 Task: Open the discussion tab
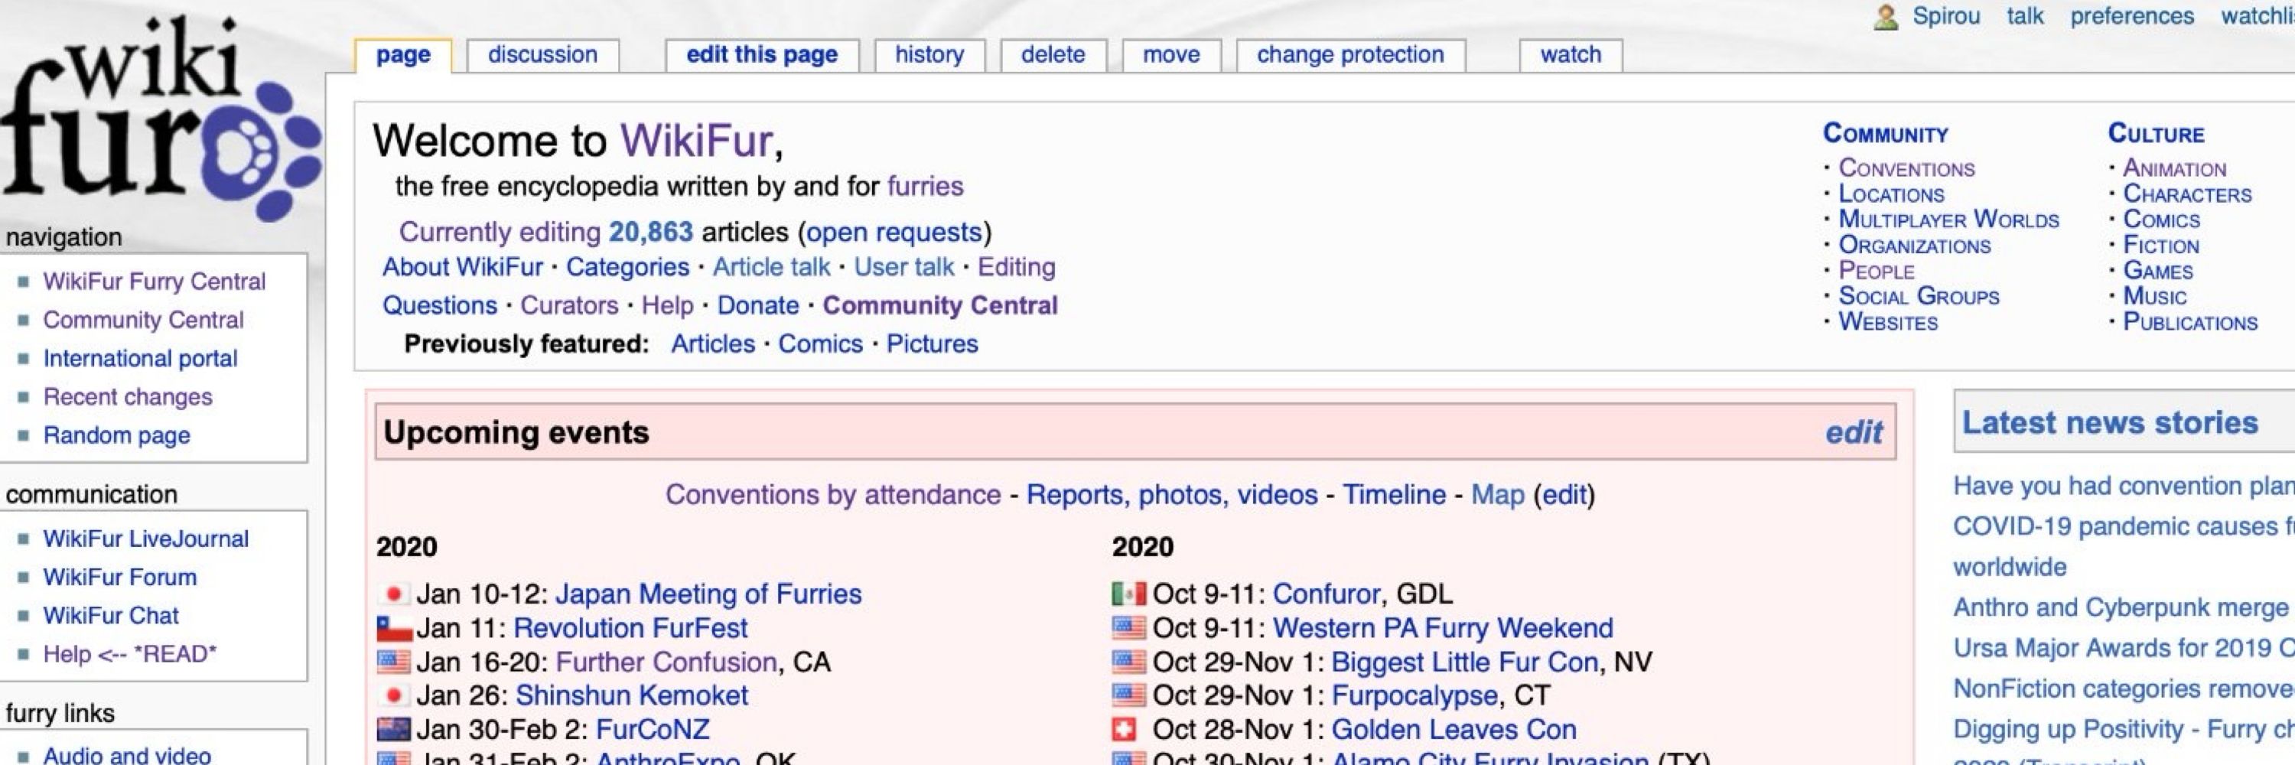pyautogui.click(x=542, y=55)
